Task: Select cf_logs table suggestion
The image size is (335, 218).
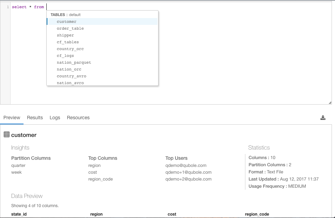Action: (102, 56)
